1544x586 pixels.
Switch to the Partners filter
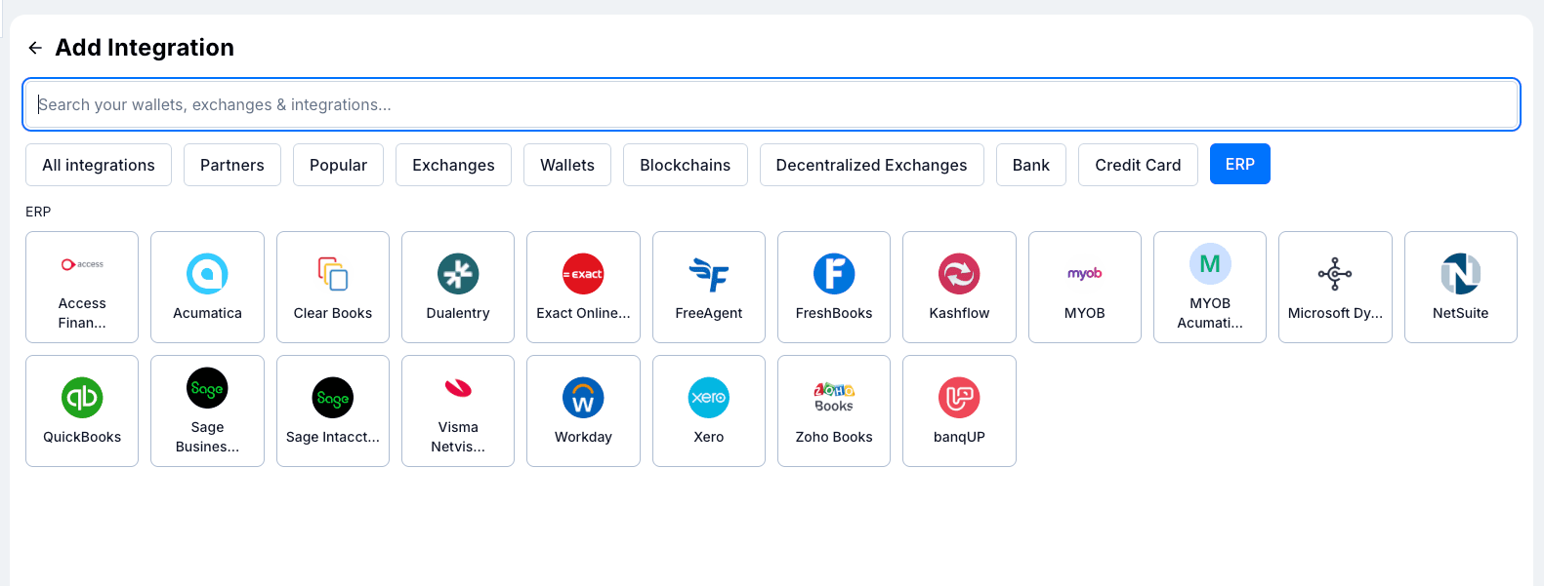point(232,165)
